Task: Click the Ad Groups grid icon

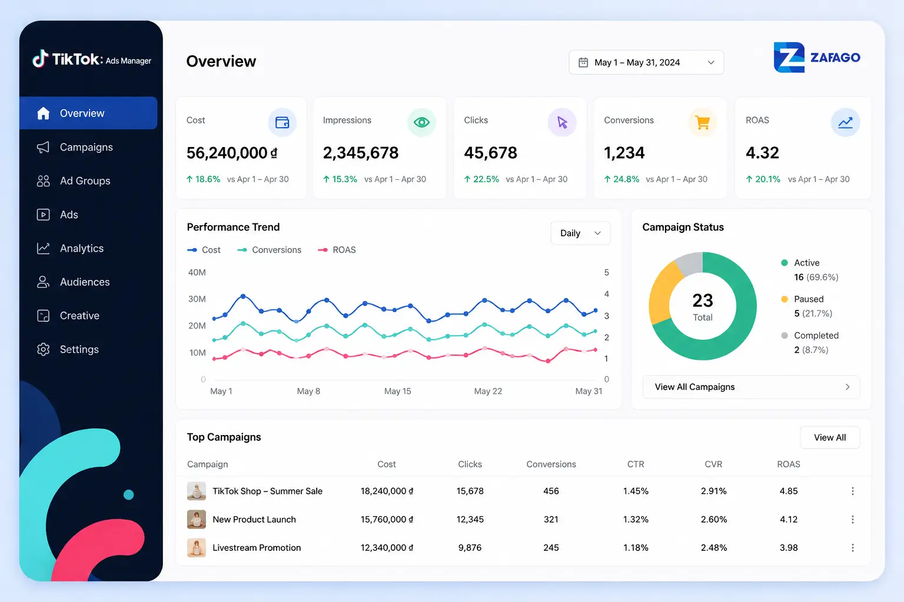Action: click(x=44, y=181)
